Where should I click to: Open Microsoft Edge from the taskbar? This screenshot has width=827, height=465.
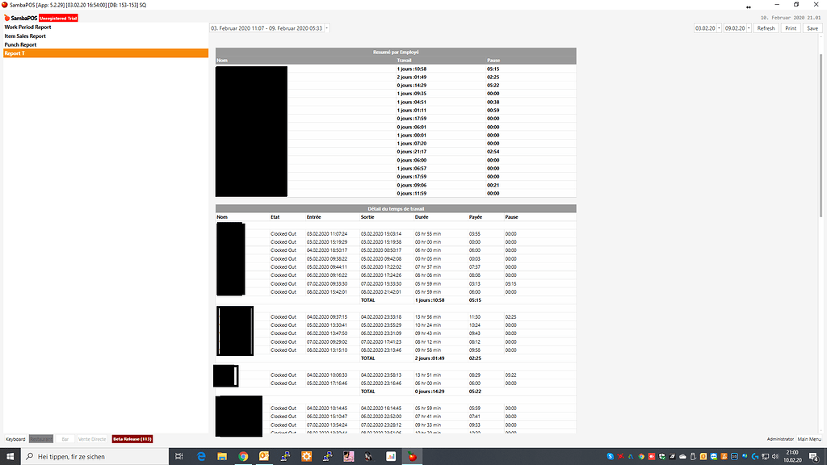[200, 455]
